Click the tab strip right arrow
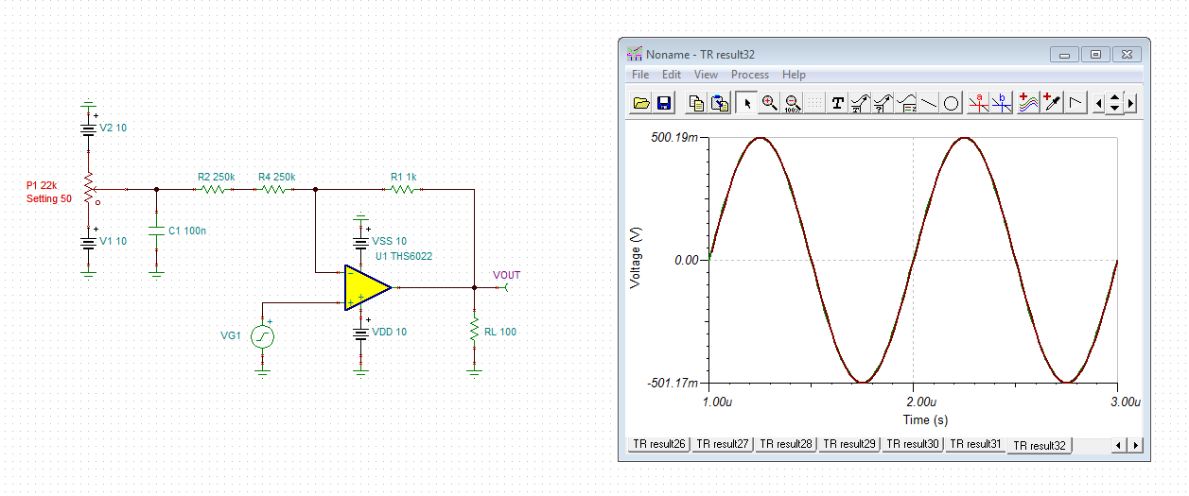Screen dimensions: 1189x496 pos(1135,445)
